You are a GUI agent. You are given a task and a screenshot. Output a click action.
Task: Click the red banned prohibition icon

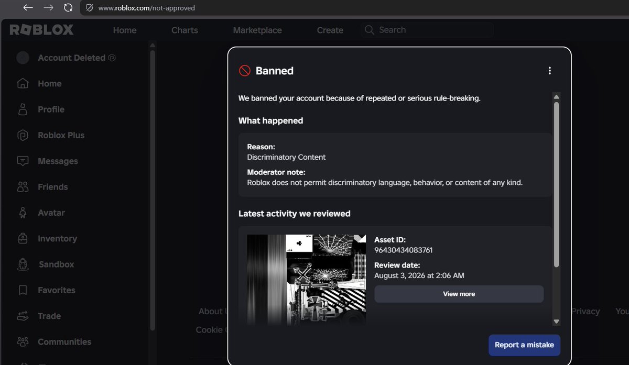(244, 71)
